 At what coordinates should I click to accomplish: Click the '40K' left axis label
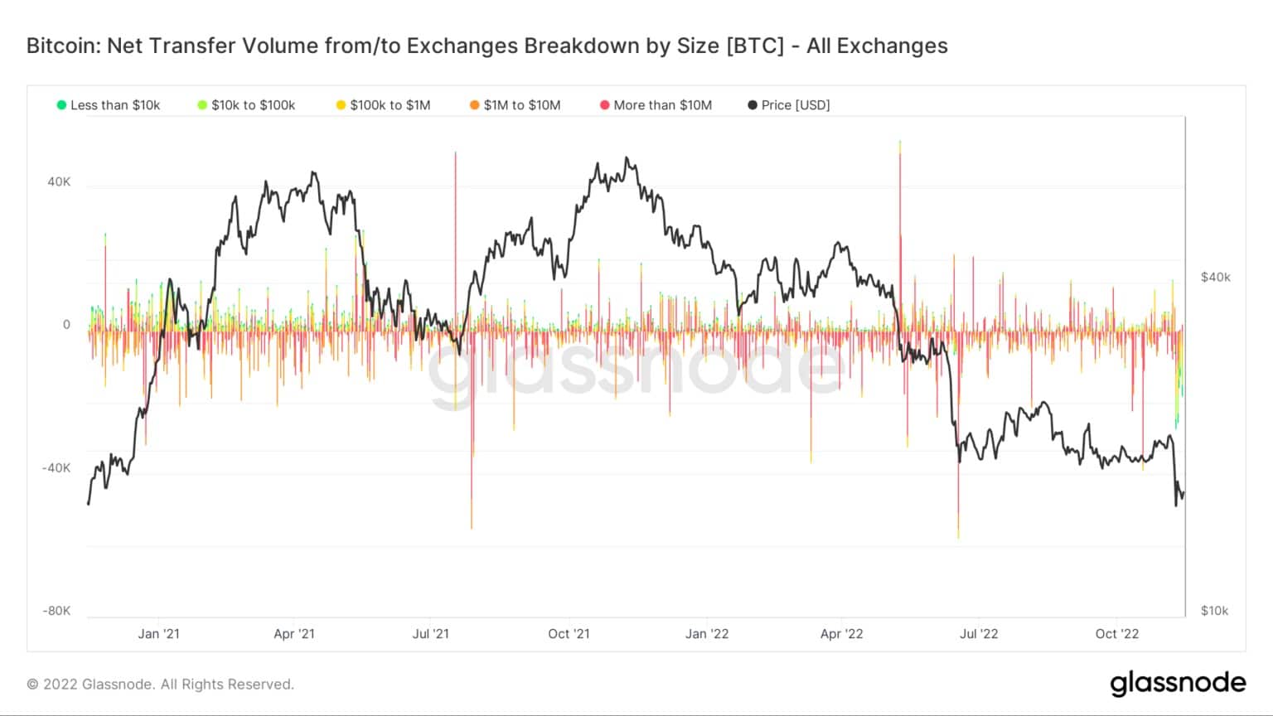(x=59, y=181)
